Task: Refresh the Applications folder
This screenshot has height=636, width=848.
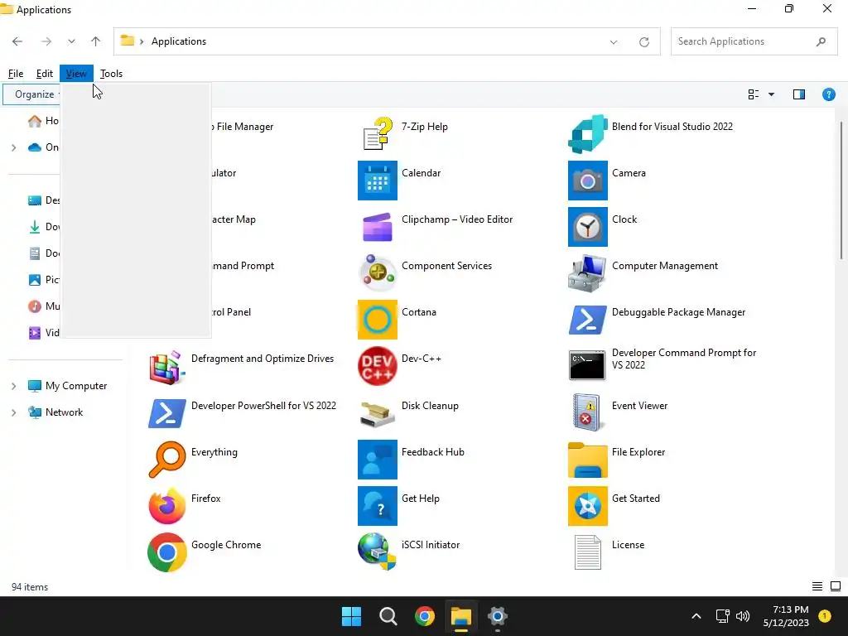Action: (644, 41)
